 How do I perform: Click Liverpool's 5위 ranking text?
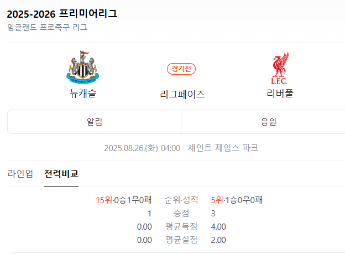pos(217,200)
